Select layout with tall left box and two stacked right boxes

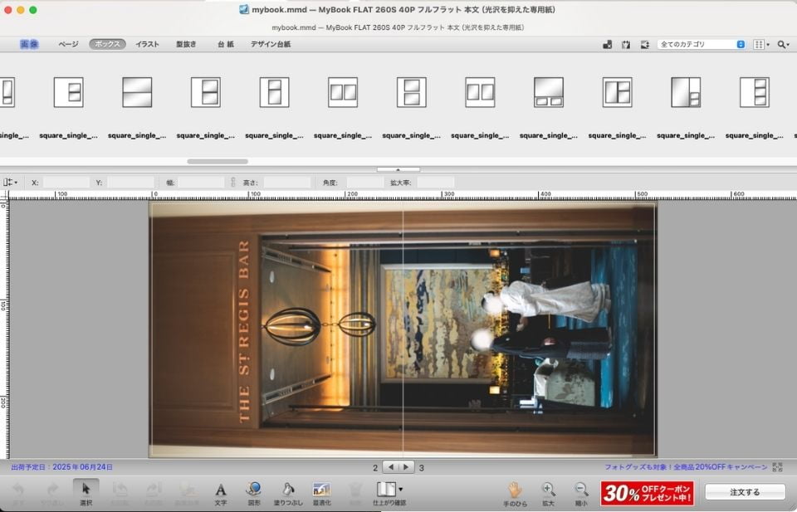(x=617, y=92)
